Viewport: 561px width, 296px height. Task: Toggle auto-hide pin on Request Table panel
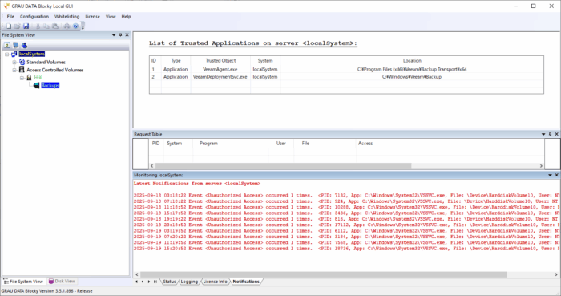pyautogui.click(x=551, y=134)
